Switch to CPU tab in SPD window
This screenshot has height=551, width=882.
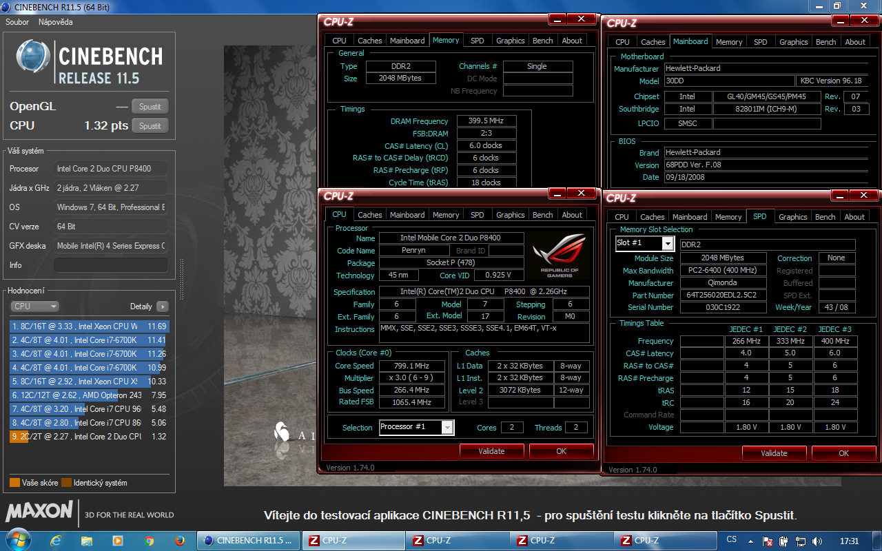(x=622, y=217)
